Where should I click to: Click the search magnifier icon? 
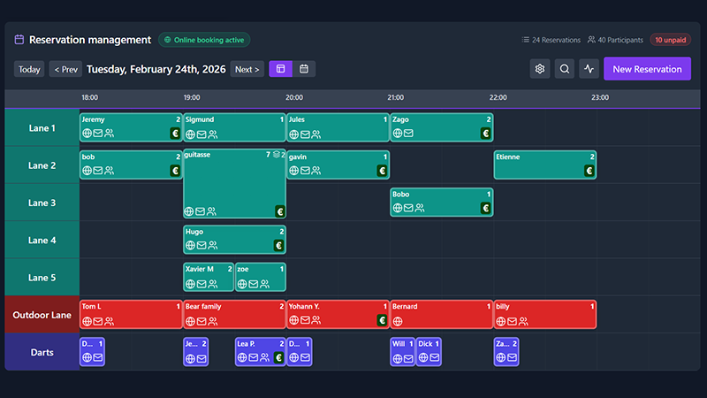(x=565, y=69)
